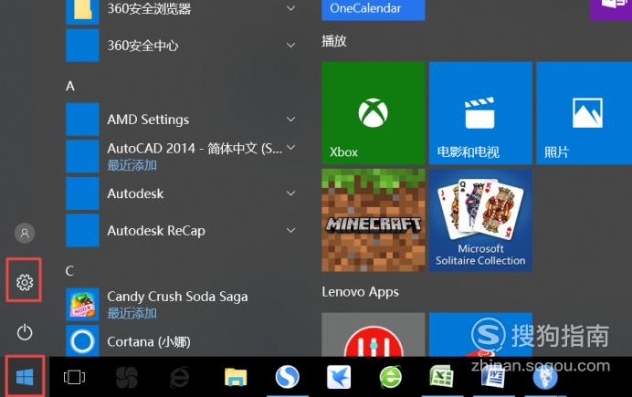Click the 360安全中心 folder icon

pyautogui.click(x=82, y=45)
